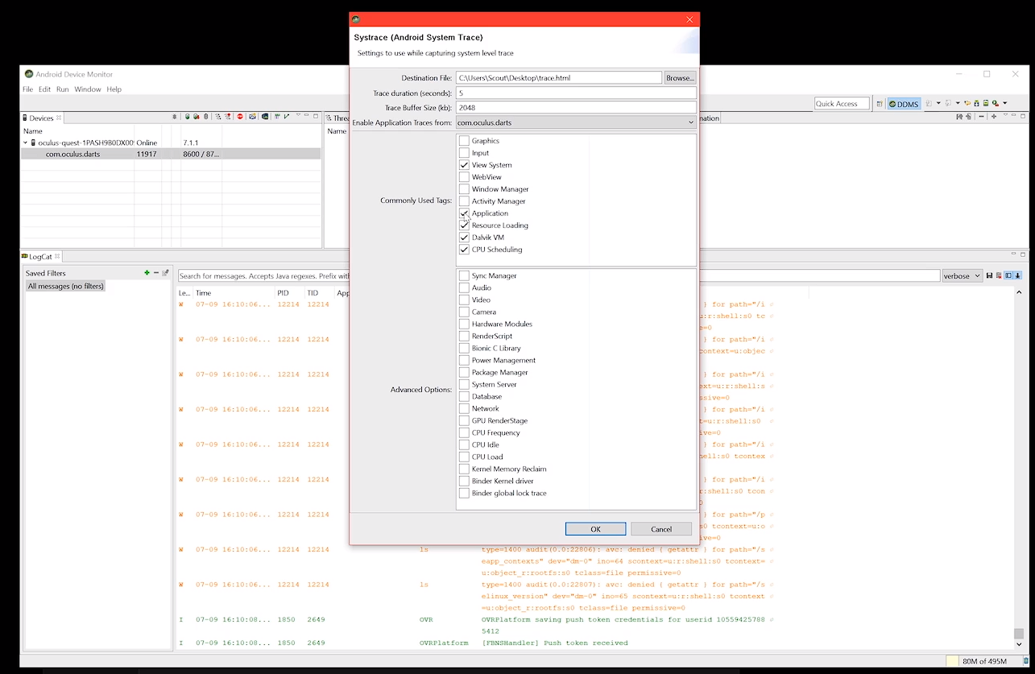Click Cause GC trash can icon
Viewport: 1035px width, 674px height.
[x=205, y=117]
